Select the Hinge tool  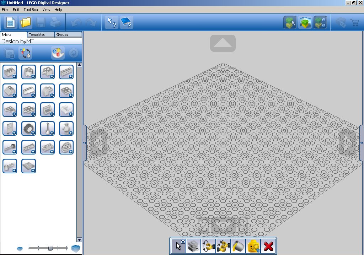pos(208,246)
